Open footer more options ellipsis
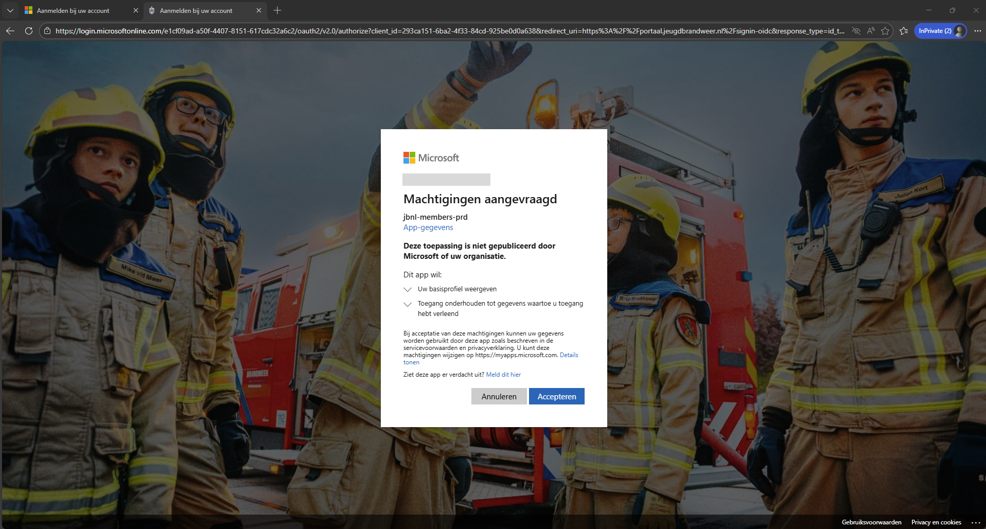 [976, 522]
